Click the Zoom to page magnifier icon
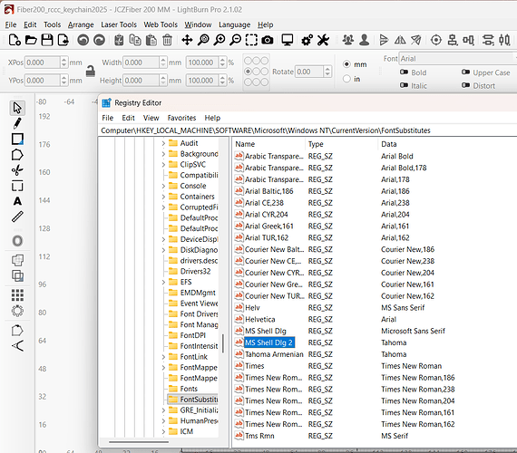 pyautogui.click(x=203, y=40)
